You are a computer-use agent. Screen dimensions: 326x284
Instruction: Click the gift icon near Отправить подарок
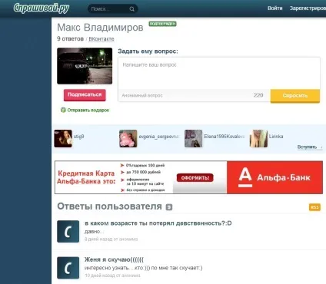click(x=63, y=110)
